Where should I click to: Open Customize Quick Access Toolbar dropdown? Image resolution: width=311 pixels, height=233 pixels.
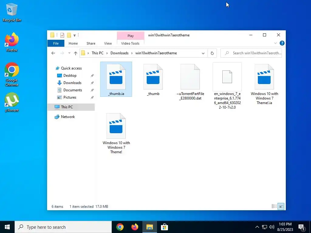coord(75,35)
